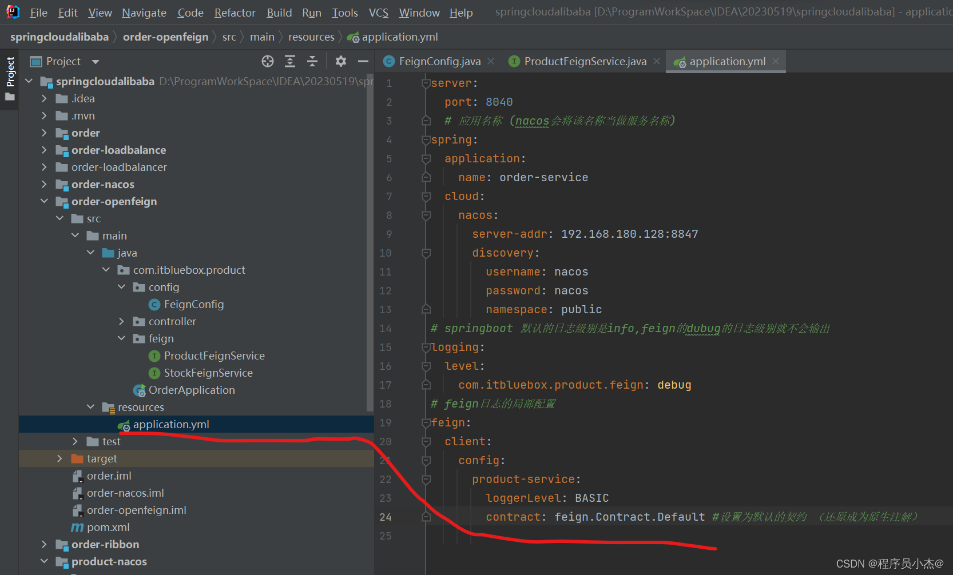Switch to the FeignConfig.java tab
Image resolution: width=953 pixels, height=575 pixels.
click(439, 62)
